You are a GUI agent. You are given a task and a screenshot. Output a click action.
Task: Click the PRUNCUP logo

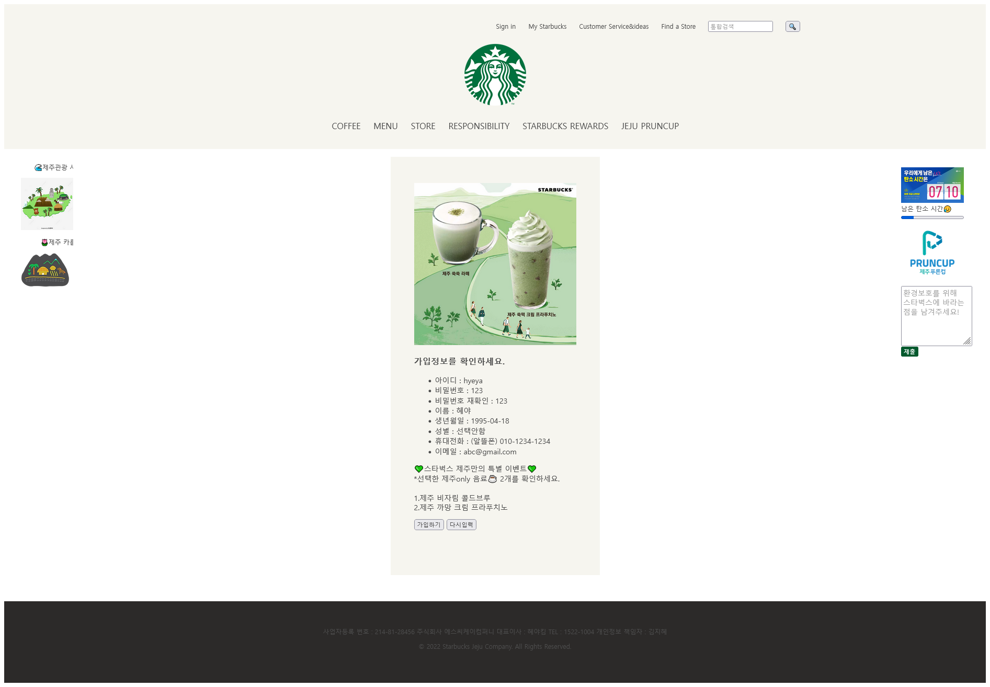pos(932,253)
